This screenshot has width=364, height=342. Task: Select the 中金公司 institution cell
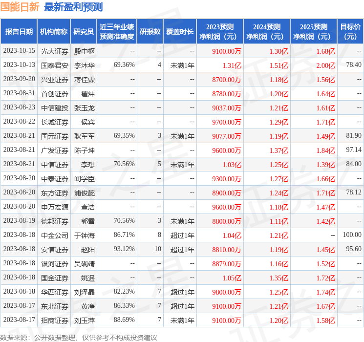point(55,235)
